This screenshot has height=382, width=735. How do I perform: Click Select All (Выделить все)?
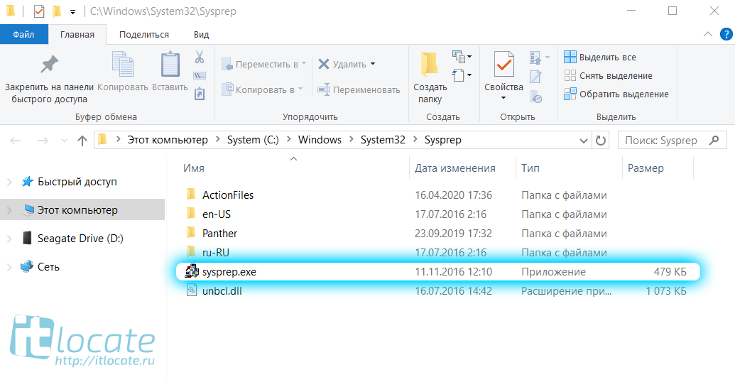pos(600,57)
